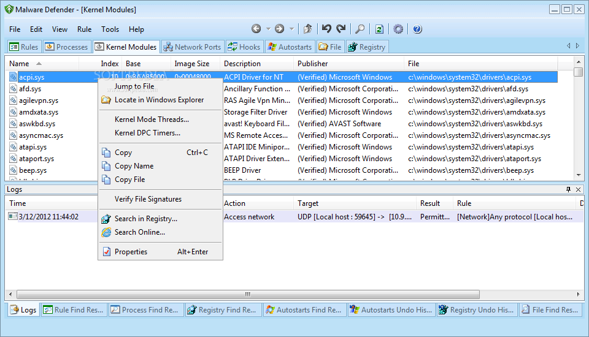This screenshot has height=337, width=589.
Task: Open the View menu
Action: pos(60,29)
